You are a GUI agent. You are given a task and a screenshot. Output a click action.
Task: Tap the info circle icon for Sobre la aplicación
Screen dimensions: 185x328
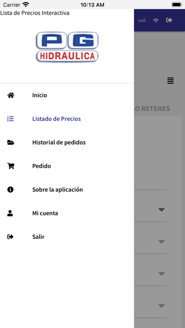[x=10, y=189]
